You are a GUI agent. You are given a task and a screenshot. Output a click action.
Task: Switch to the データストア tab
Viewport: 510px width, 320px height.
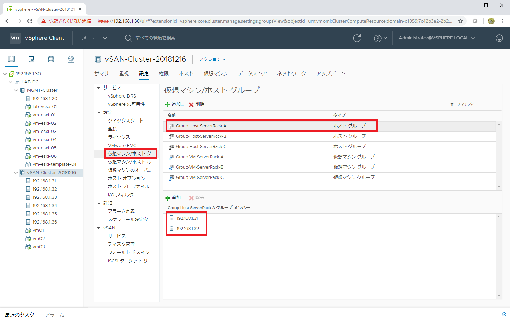click(x=252, y=73)
